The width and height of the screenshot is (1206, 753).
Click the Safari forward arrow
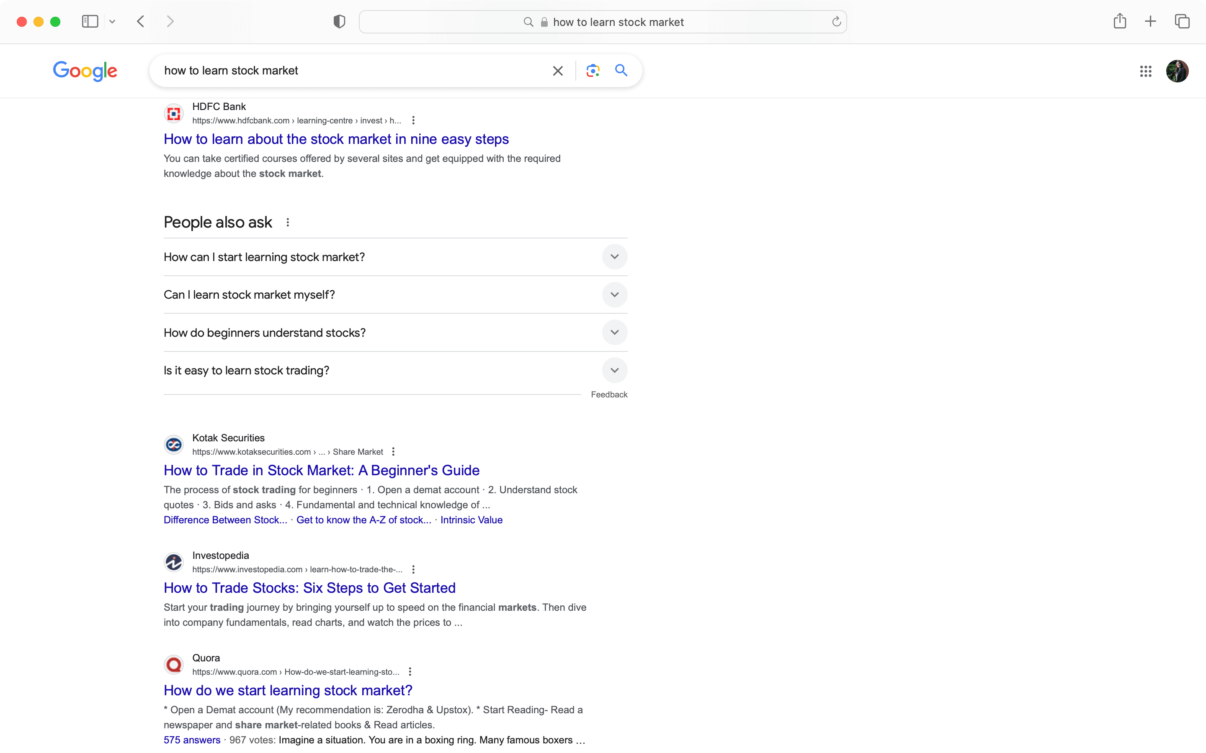(x=170, y=21)
